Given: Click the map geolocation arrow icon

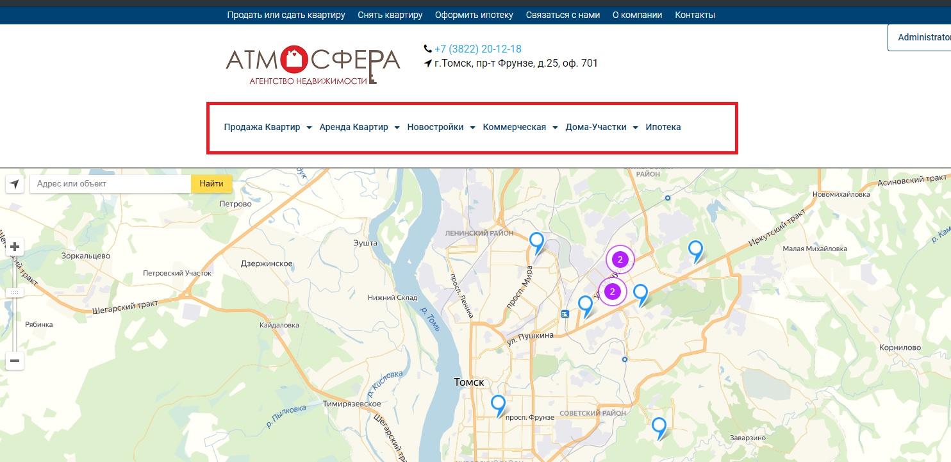Looking at the screenshot, I should pos(15,185).
